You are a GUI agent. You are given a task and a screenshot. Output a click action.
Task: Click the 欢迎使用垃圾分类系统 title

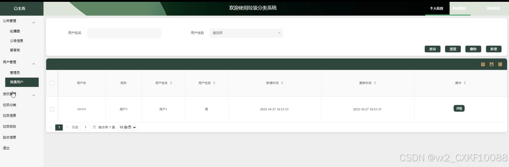[253, 8]
